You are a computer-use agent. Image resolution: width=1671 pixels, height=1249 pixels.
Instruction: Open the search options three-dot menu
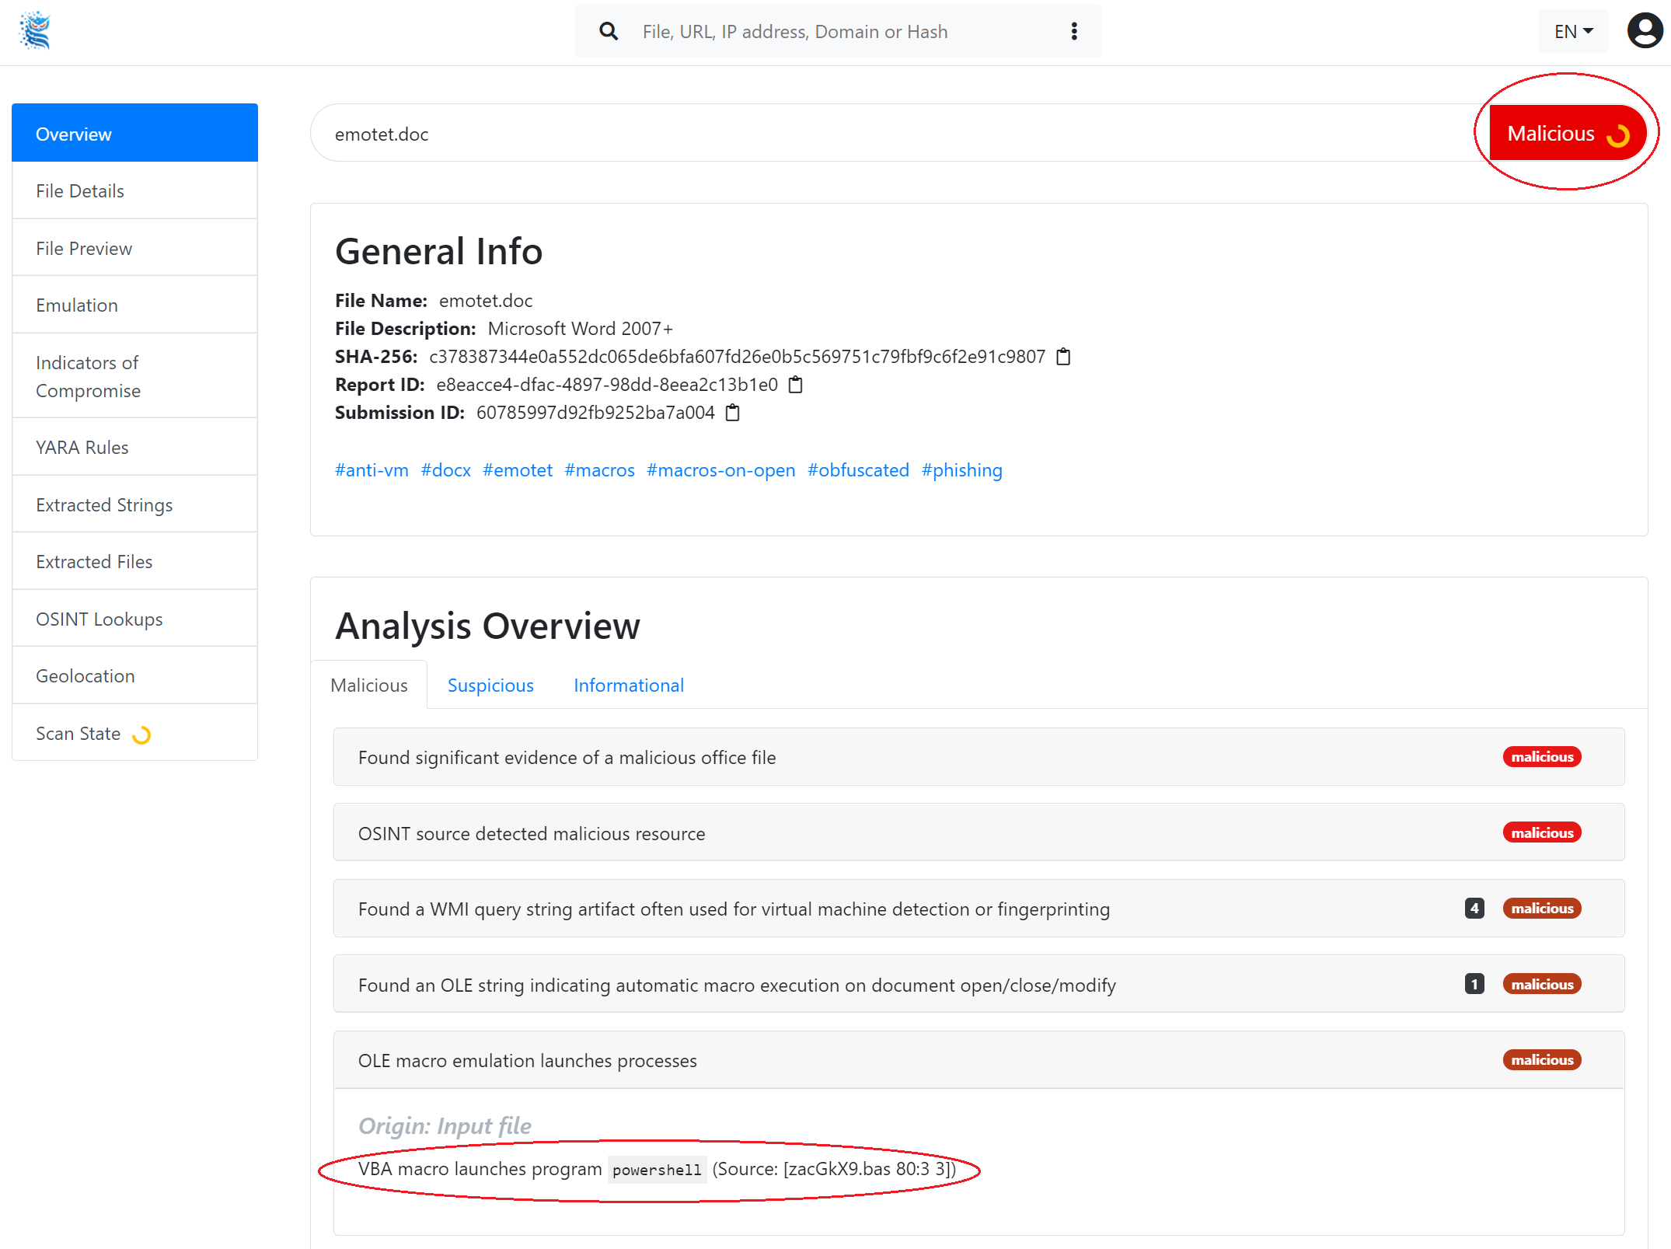[x=1074, y=31]
